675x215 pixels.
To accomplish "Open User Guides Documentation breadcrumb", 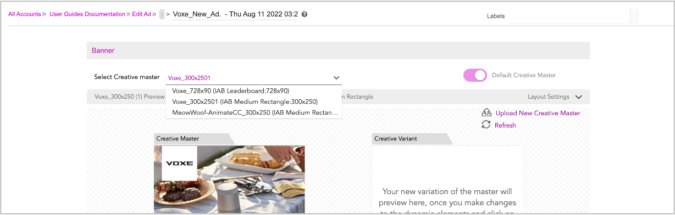I will [87, 14].
